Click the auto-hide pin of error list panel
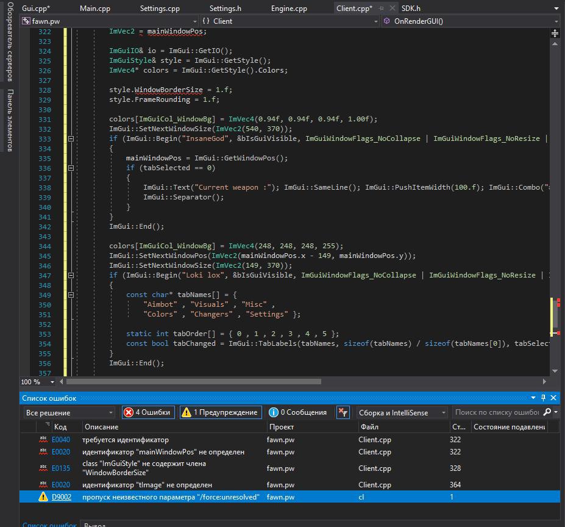The width and height of the screenshot is (565, 527). click(544, 398)
